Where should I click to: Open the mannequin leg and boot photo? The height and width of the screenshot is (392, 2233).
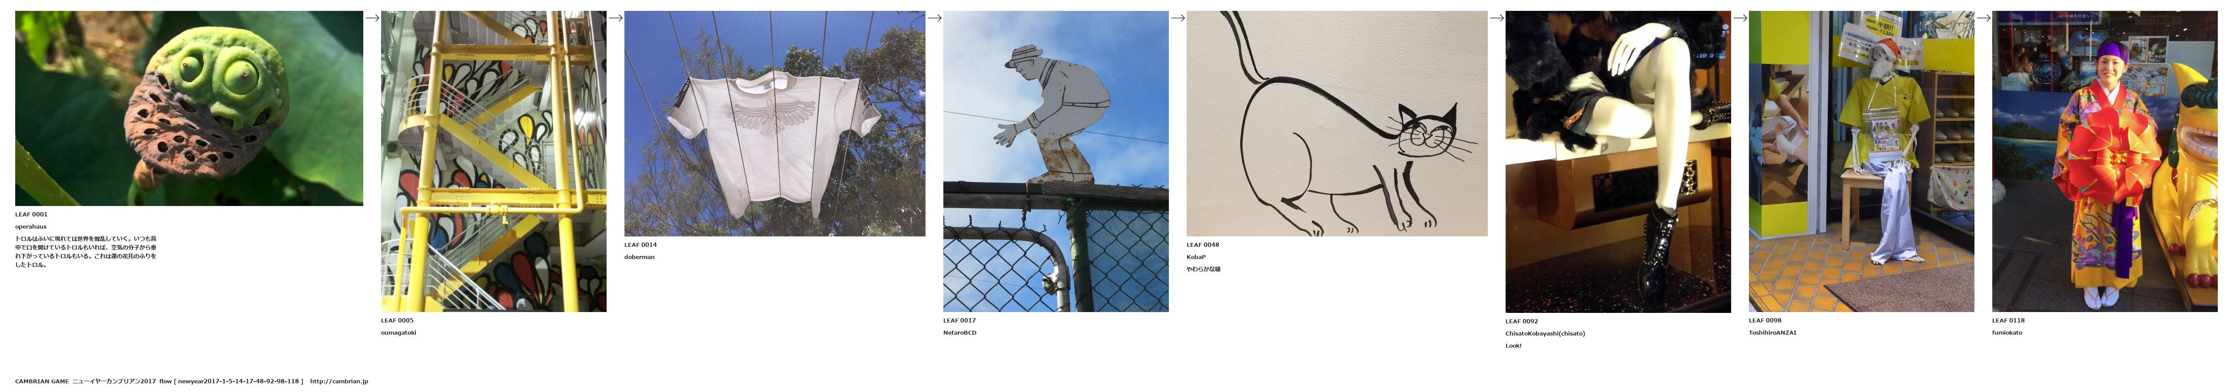[1618, 161]
